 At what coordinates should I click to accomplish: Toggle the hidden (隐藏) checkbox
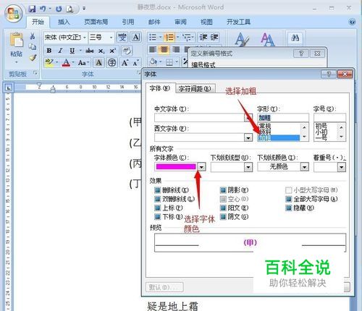point(289,208)
